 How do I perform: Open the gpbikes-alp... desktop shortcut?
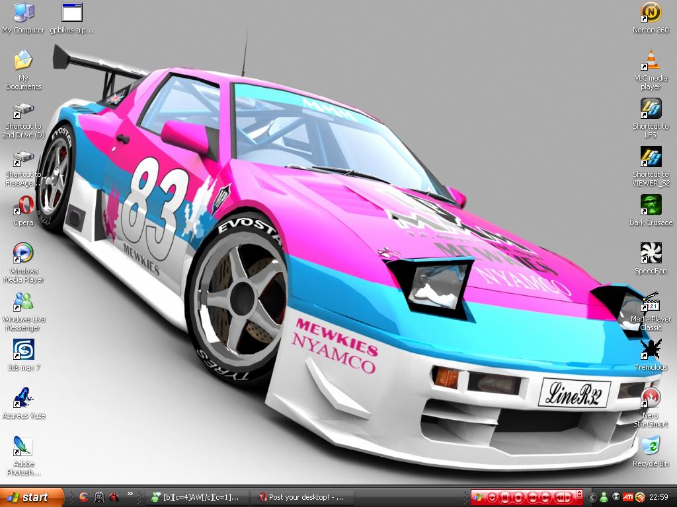(71, 18)
